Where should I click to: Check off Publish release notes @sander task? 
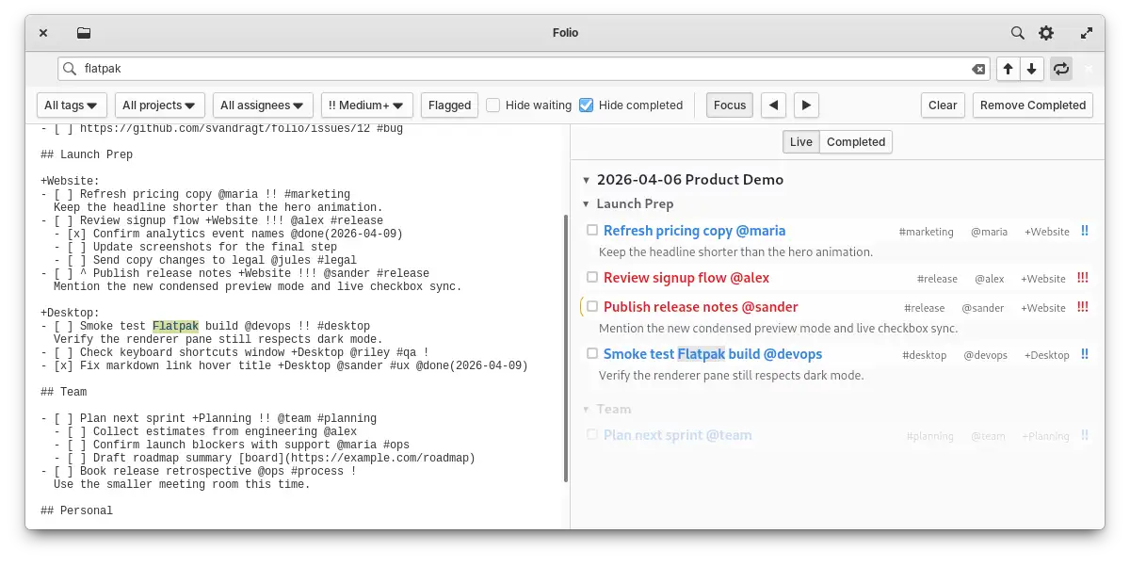click(x=592, y=306)
